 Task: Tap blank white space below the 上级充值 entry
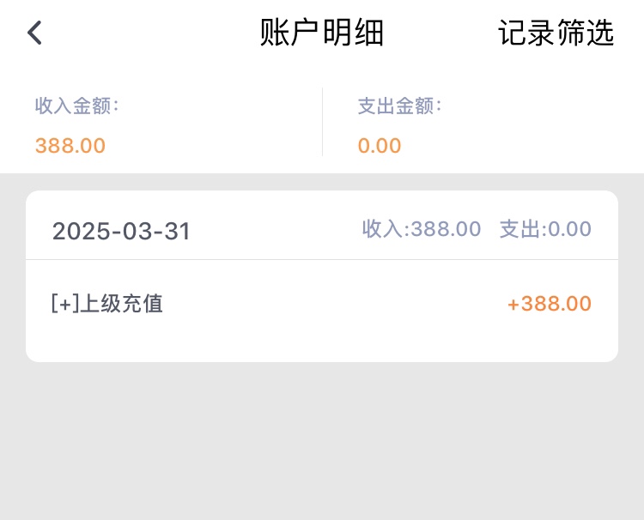(322, 342)
